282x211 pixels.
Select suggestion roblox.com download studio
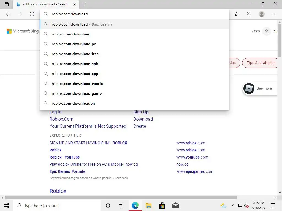134,84
